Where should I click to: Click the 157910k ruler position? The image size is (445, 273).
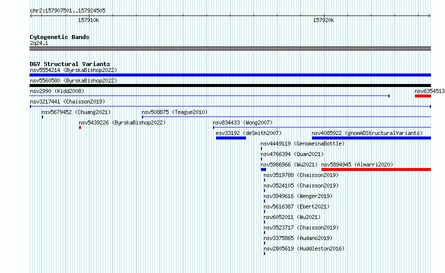coord(88,20)
